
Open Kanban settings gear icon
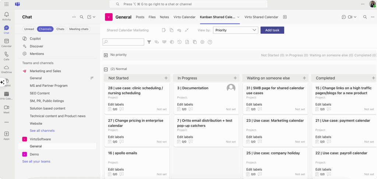pyautogui.click(x=202, y=42)
